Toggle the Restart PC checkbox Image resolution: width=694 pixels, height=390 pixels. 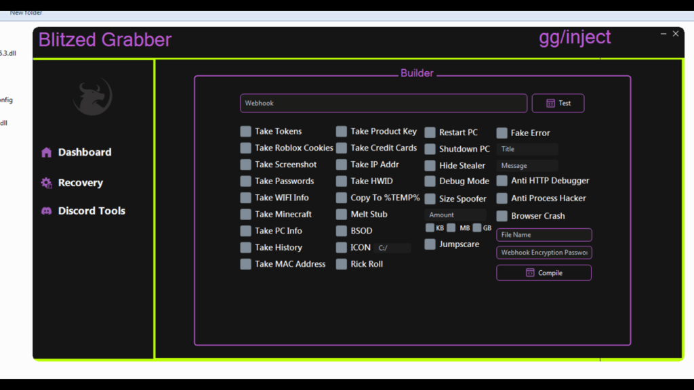pos(430,132)
